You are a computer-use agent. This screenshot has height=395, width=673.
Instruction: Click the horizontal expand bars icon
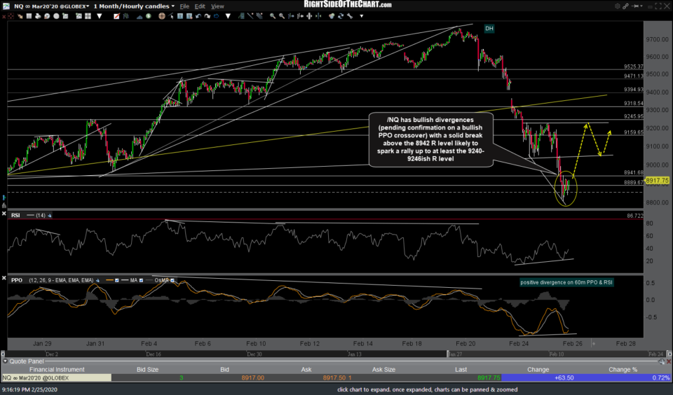tap(309, 16)
